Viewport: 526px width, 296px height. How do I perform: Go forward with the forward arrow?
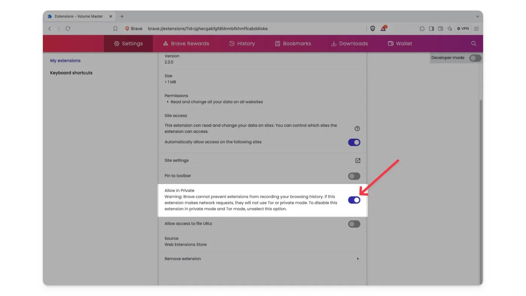59,29
